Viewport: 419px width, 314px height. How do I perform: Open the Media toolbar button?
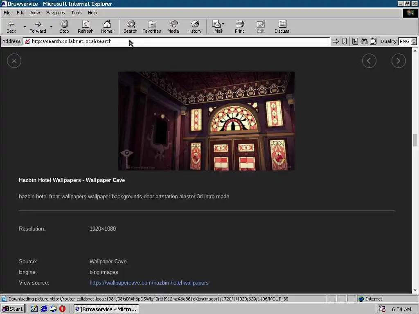(x=173, y=27)
